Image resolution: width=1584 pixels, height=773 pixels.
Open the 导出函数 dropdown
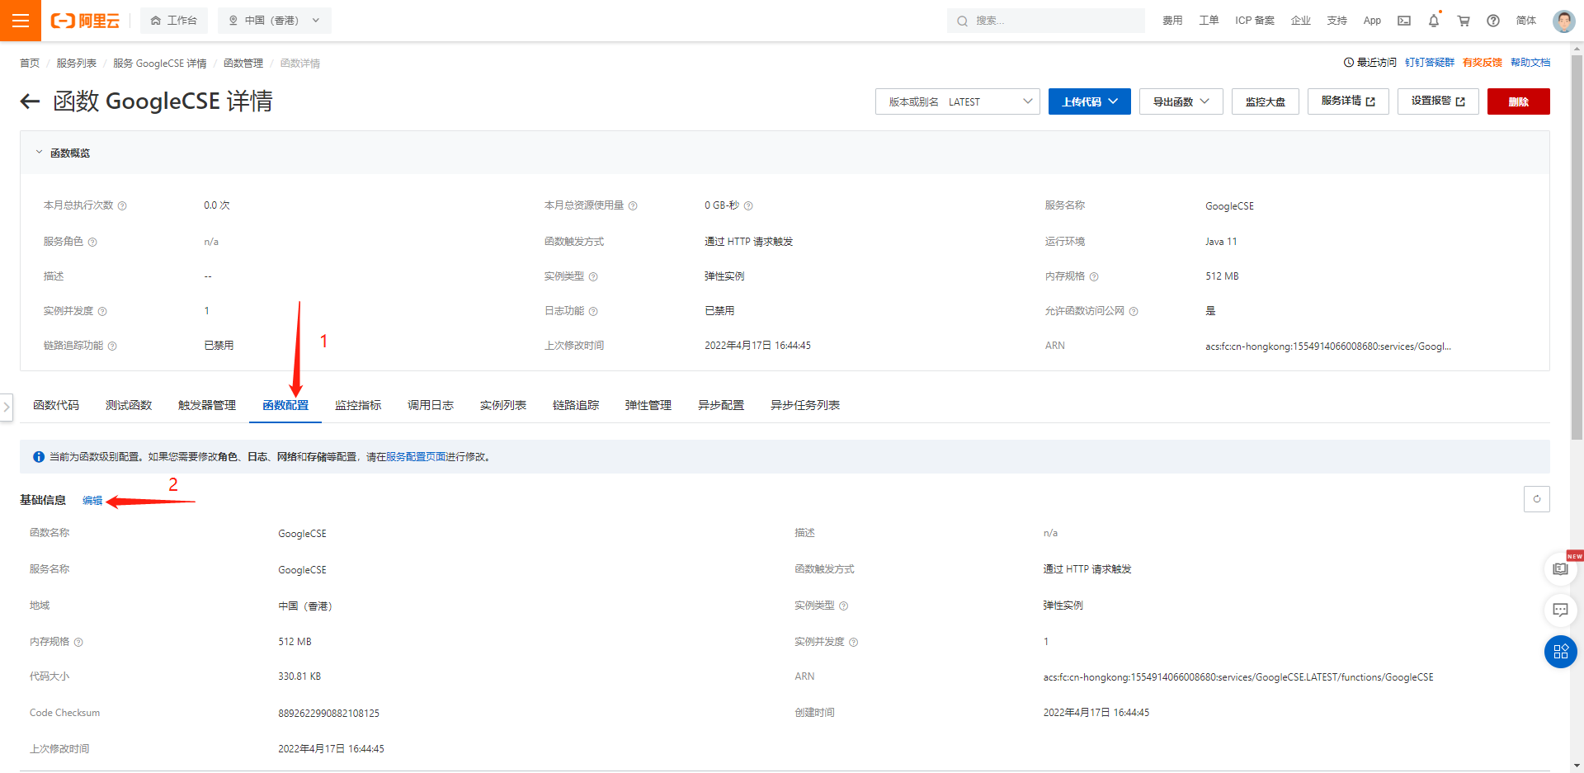(1181, 101)
